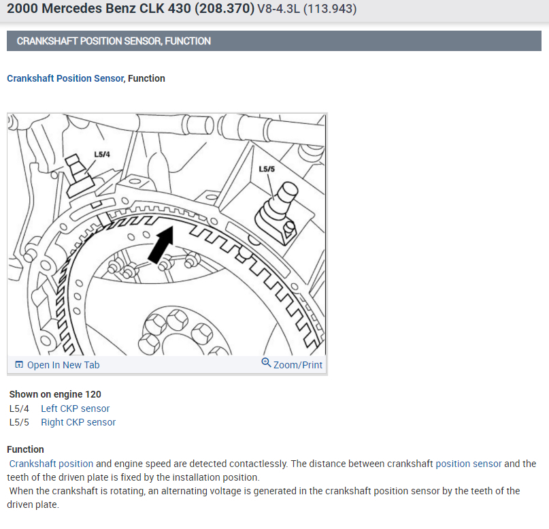Select the black arrow pointing at the reluctor teeth
The height and width of the screenshot is (529, 549).
160,245
